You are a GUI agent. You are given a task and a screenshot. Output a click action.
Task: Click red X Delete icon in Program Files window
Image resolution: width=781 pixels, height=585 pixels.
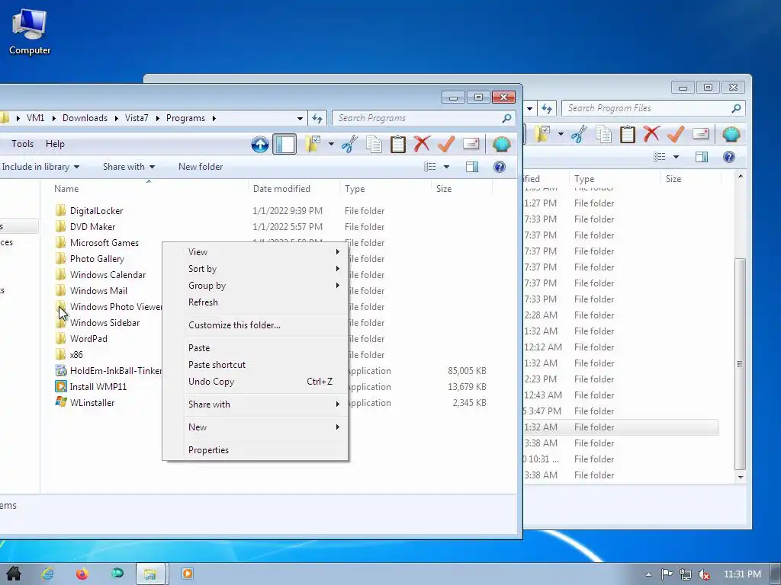pyautogui.click(x=651, y=134)
